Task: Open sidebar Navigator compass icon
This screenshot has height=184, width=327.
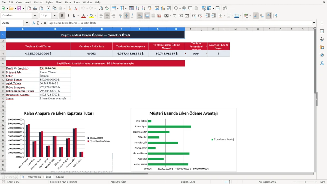Action: click(x=322, y=55)
